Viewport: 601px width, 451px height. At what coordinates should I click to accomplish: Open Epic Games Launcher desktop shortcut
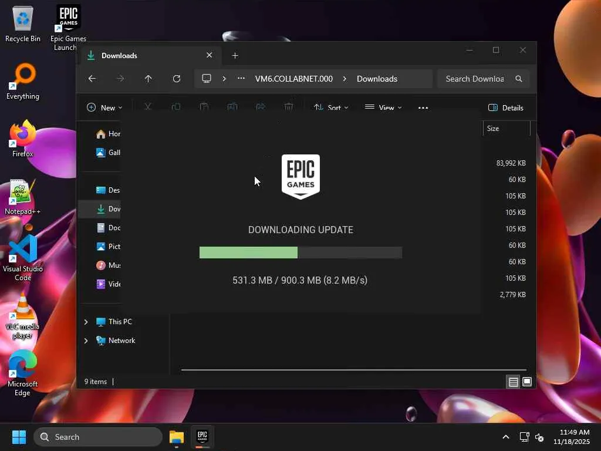coord(68,28)
